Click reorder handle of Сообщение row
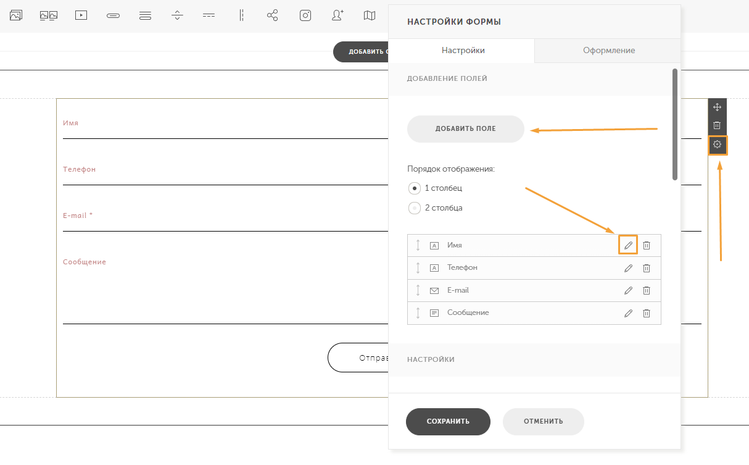The height and width of the screenshot is (465, 749). [x=418, y=313]
